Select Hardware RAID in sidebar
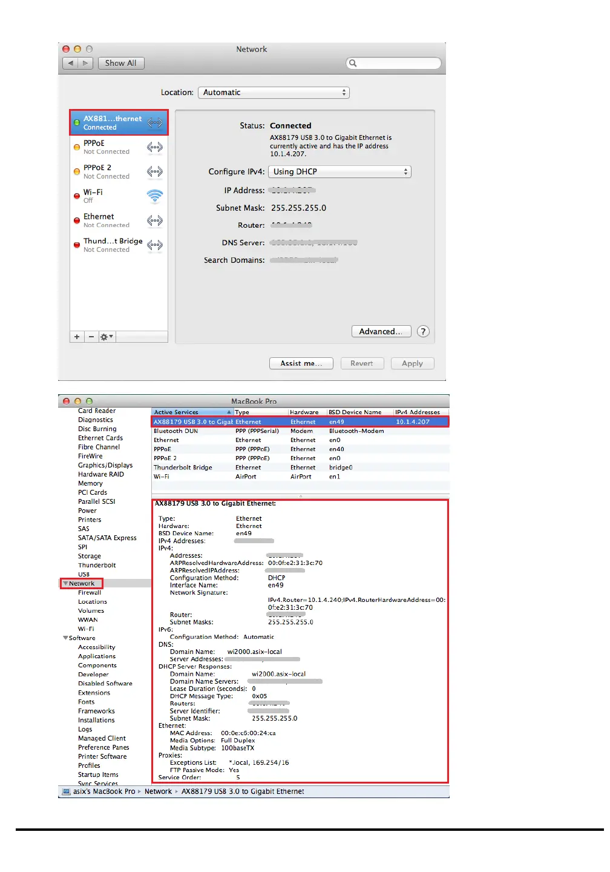The width and height of the screenshot is (610, 872). point(101,474)
